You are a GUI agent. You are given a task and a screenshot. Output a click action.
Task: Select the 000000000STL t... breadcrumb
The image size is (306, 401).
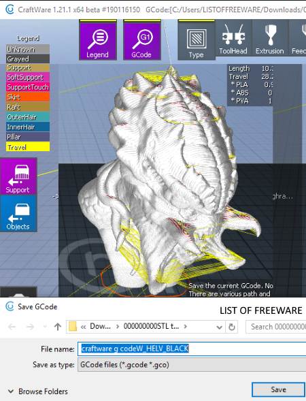pyautogui.click(x=151, y=326)
